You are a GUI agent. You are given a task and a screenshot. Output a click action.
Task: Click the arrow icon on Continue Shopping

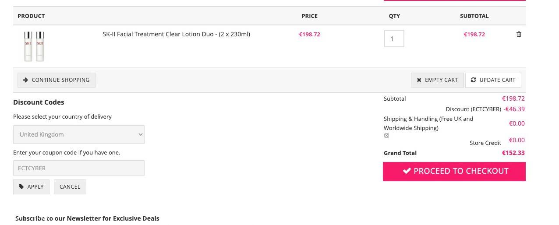[25, 80]
